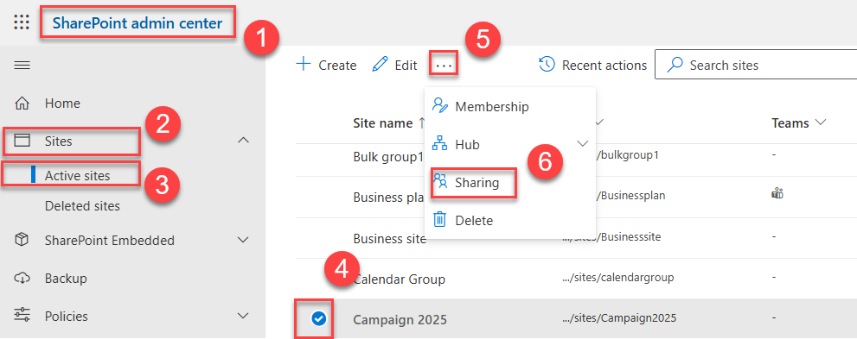Viewport: 857px width, 339px height.
Task: Click the Create button
Action: coord(326,66)
